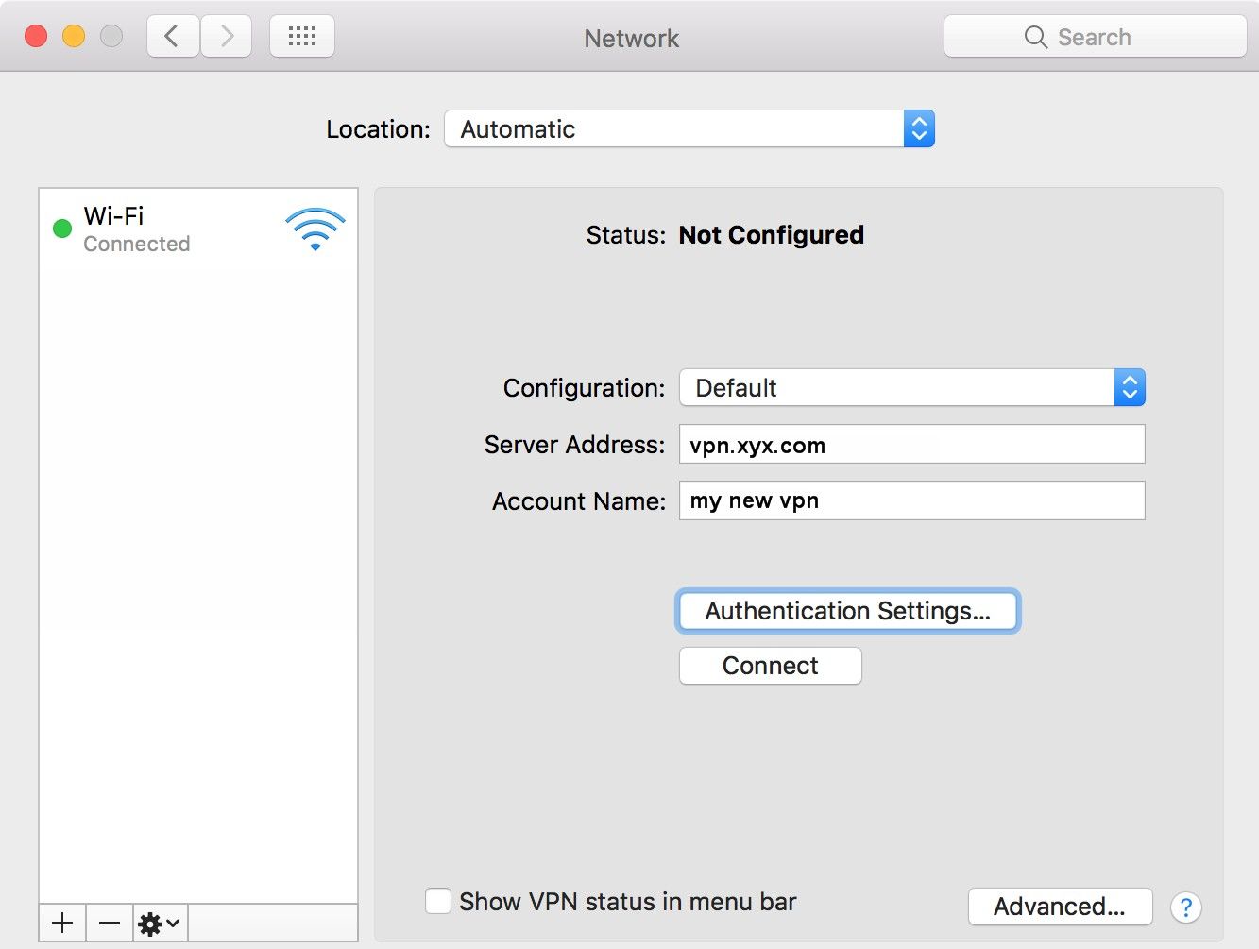This screenshot has height=949, width=1259.
Task: Click inside the Server Address field
Action: point(911,444)
